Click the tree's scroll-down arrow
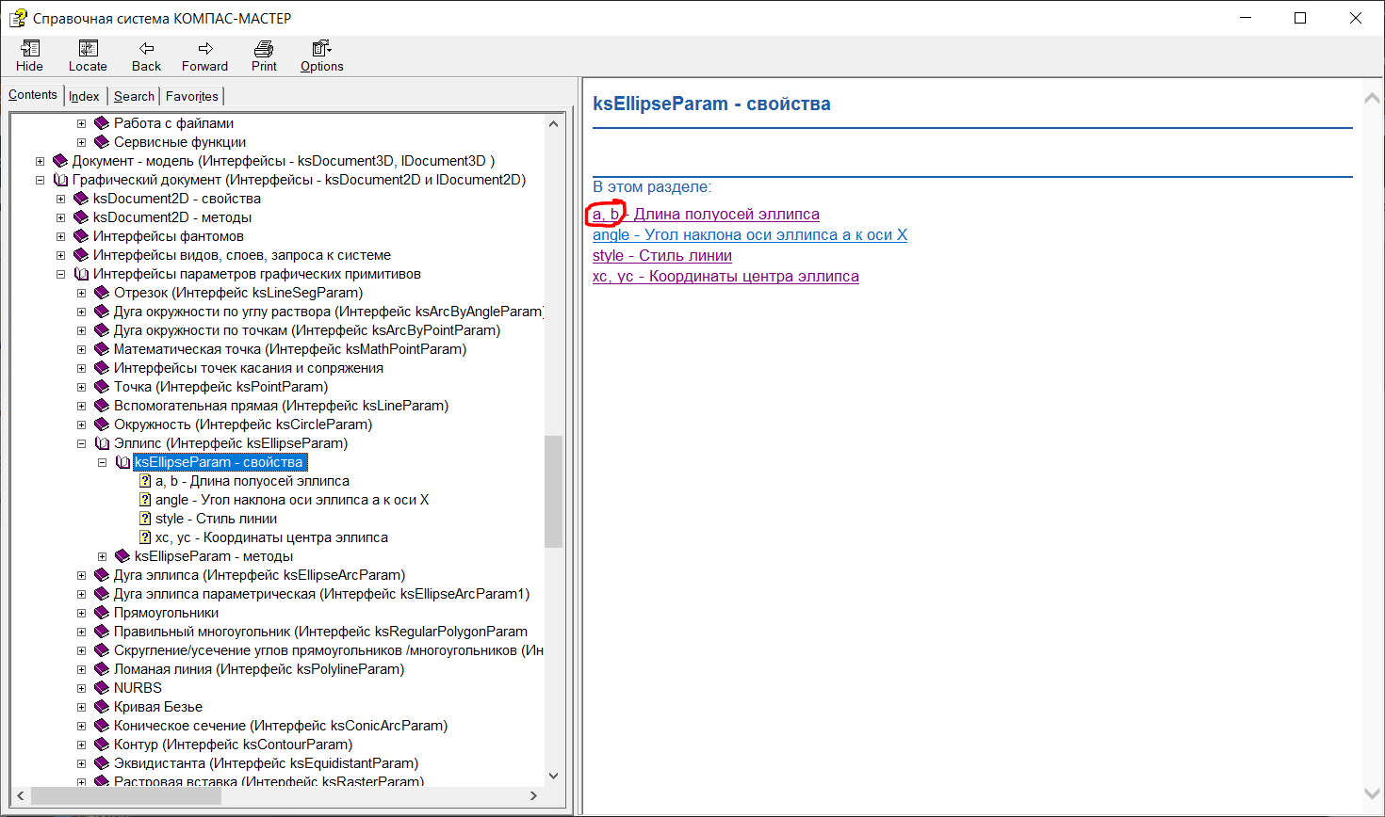Image resolution: width=1385 pixels, height=817 pixels. coord(553,777)
